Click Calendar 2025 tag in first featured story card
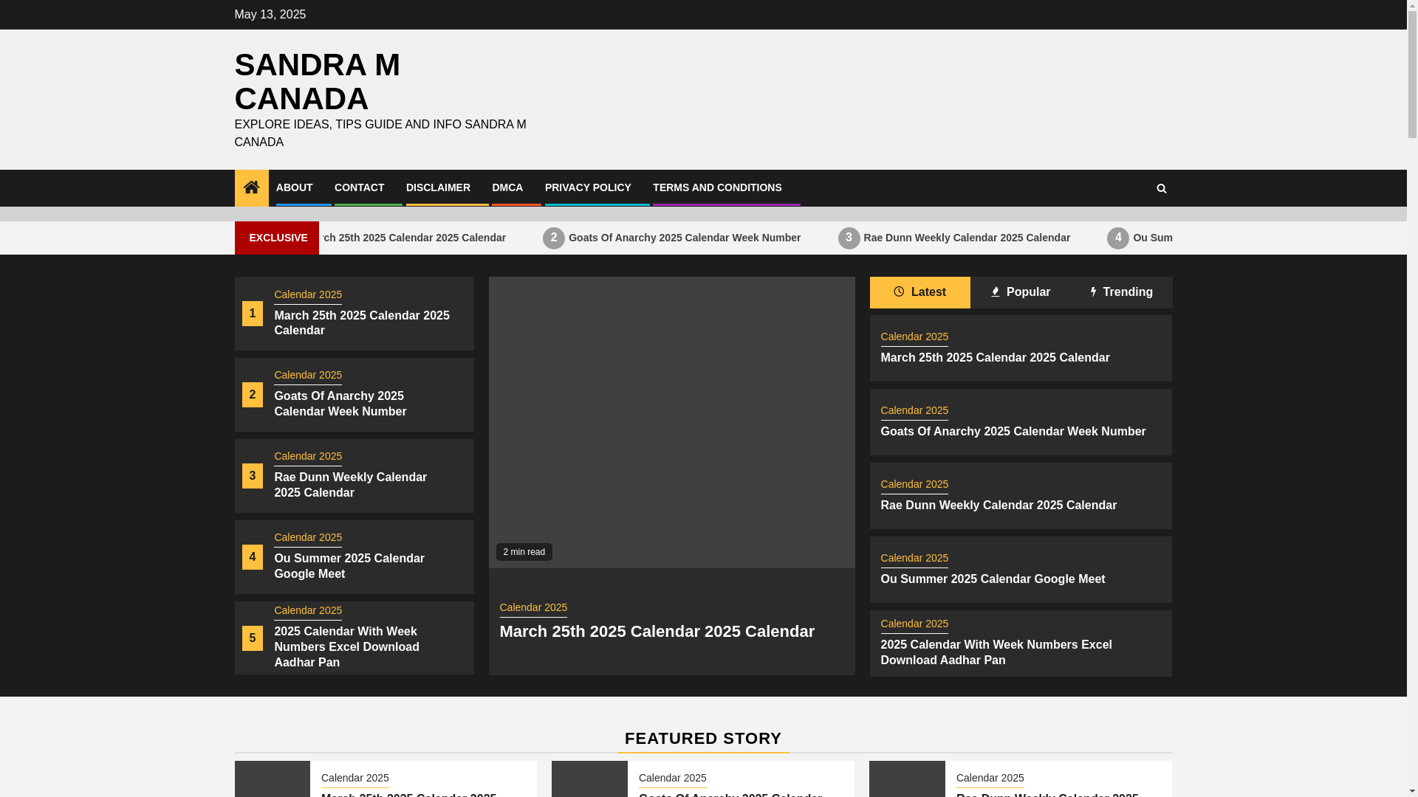Screen dimensions: 1418x797 point(354,778)
